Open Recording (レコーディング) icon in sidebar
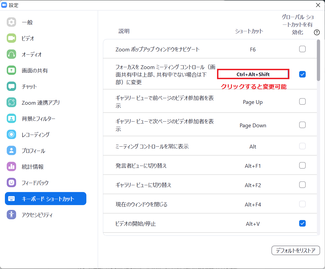 11,134
